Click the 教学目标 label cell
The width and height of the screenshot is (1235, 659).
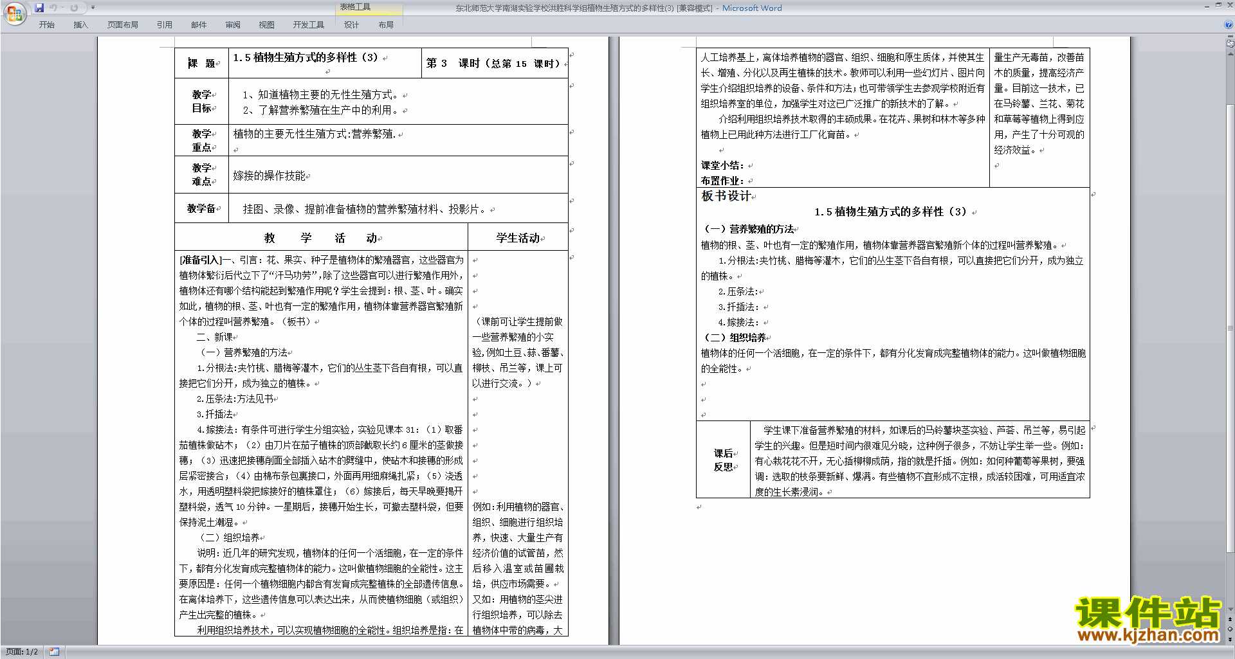point(201,101)
